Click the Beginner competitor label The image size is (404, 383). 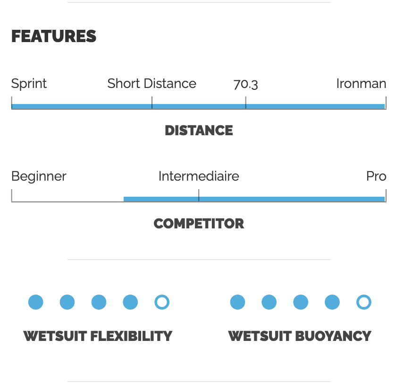[x=39, y=176]
